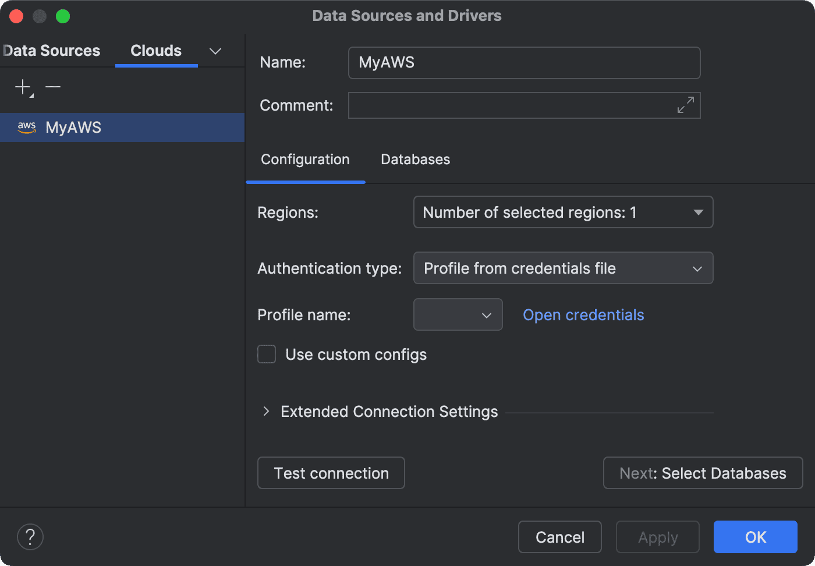Select the Configuration tab
The height and width of the screenshot is (566, 815).
[305, 160]
